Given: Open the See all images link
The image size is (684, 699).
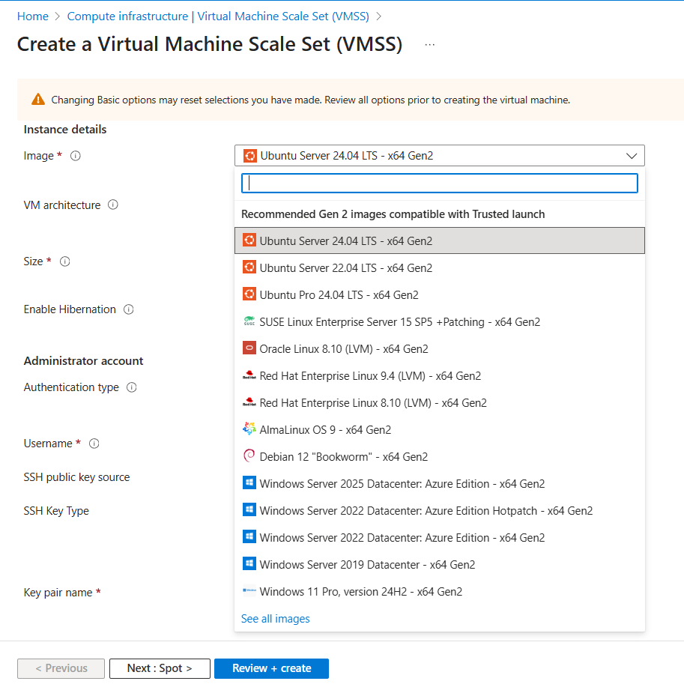Looking at the screenshot, I should click(275, 619).
